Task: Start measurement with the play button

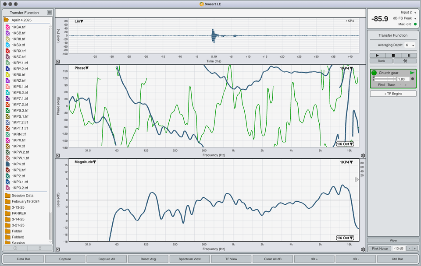Action: [377, 56]
